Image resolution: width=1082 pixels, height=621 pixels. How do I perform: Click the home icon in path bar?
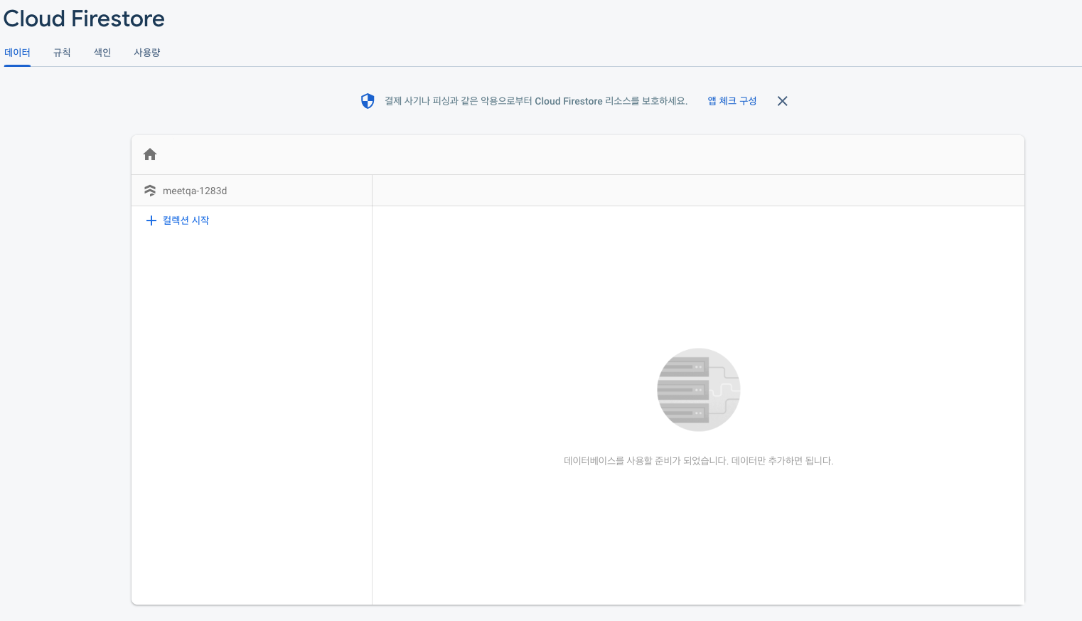point(150,154)
